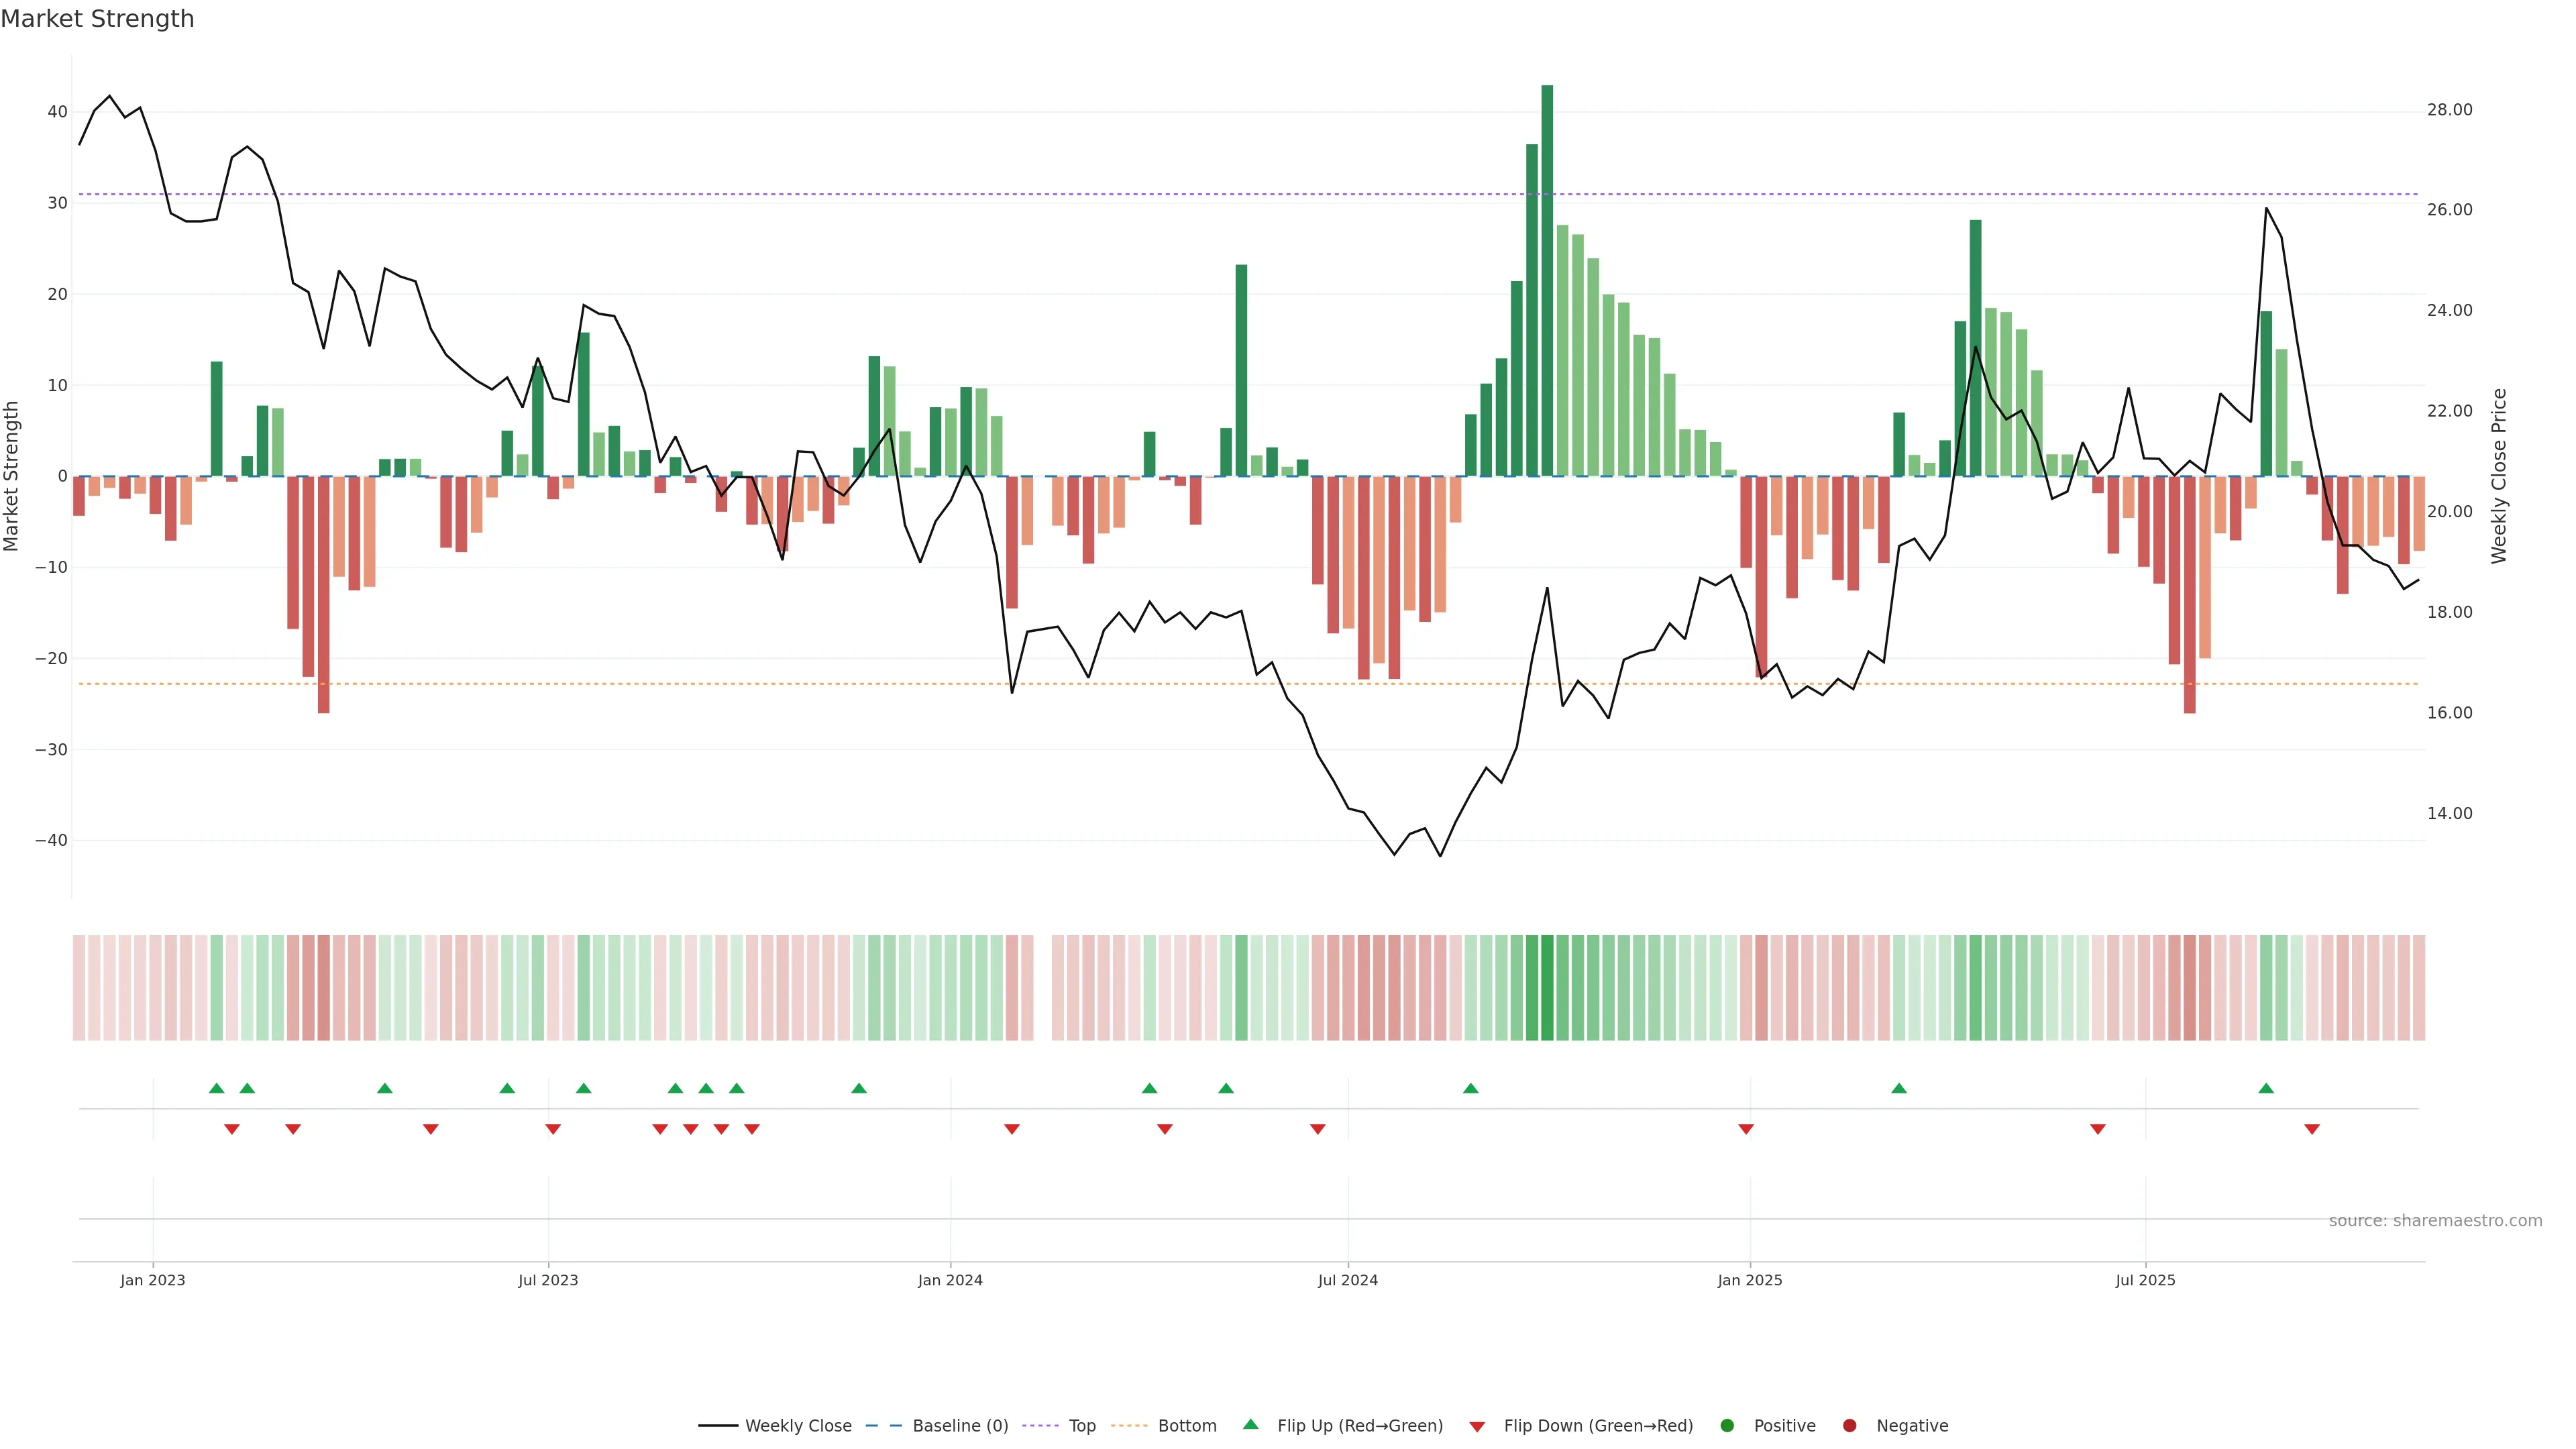Click the dark red Negative dot in legend
This screenshot has width=2576, height=1449.
click(1849, 1426)
